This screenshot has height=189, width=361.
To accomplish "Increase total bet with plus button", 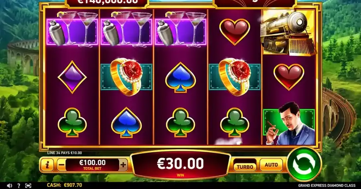I will 123,165.
